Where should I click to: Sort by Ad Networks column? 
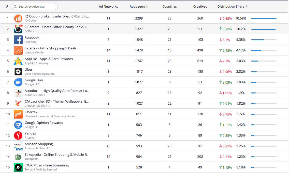[108, 6]
